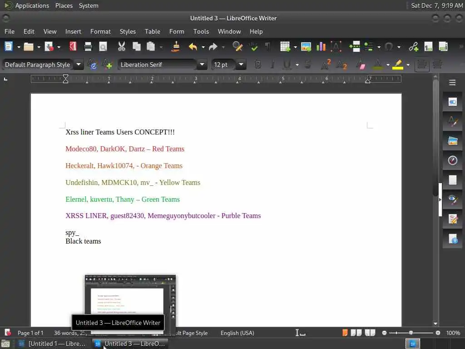Click the Undo arrow icon
The width and height of the screenshot is (465, 349).
point(193,47)
